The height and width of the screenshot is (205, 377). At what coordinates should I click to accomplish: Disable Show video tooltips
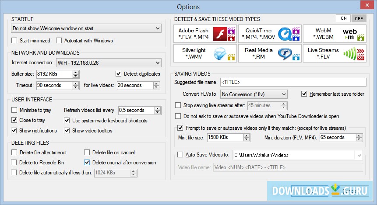pyautogui.click(x=67, y=130)
